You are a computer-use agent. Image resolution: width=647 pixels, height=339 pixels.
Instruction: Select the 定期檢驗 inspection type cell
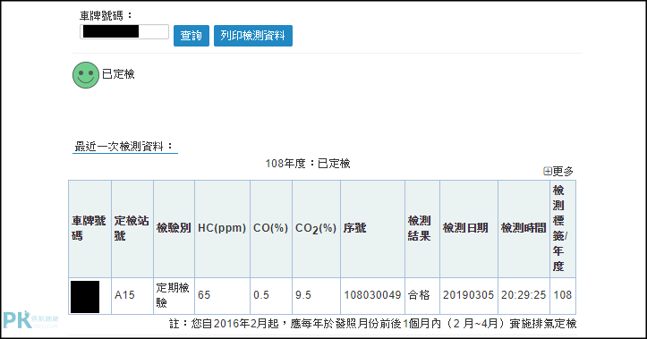[175, 296]
